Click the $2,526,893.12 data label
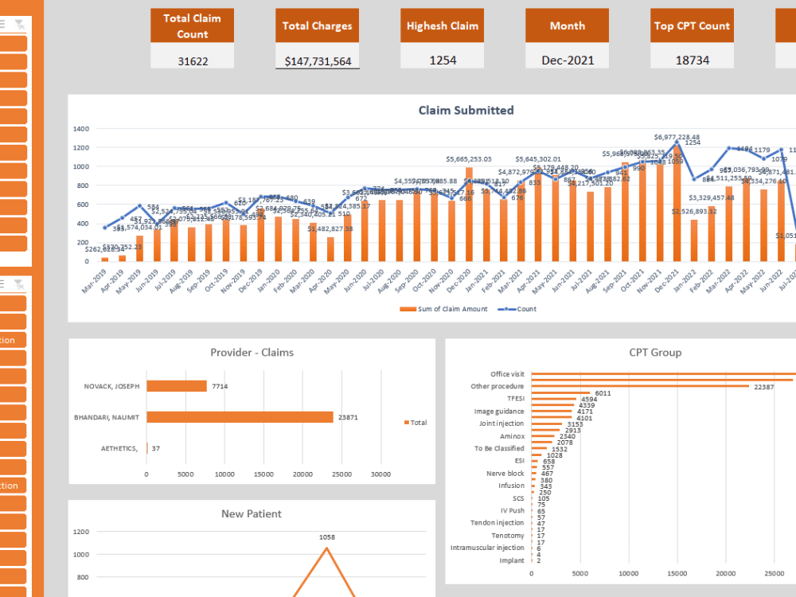This screenshot has width=796, height=597. coord(694,211)
